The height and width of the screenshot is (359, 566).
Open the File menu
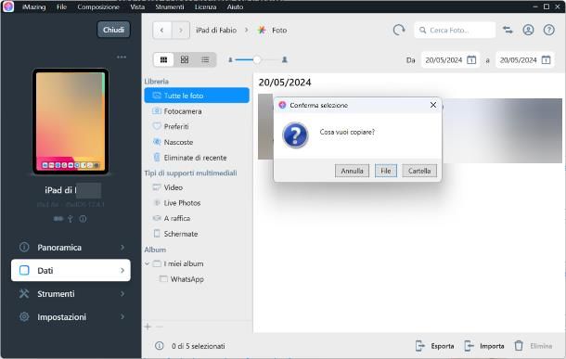pyautogui.click(x=61, y=6)
